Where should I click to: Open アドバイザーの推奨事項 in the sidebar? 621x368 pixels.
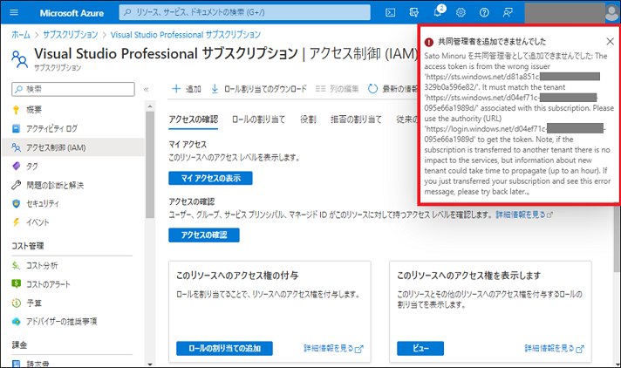[61, 321]
